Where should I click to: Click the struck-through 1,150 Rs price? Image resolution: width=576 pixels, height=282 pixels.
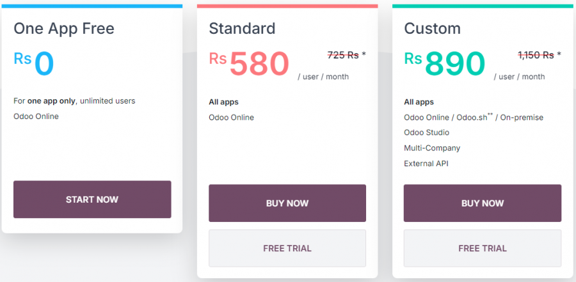point(535,55)
